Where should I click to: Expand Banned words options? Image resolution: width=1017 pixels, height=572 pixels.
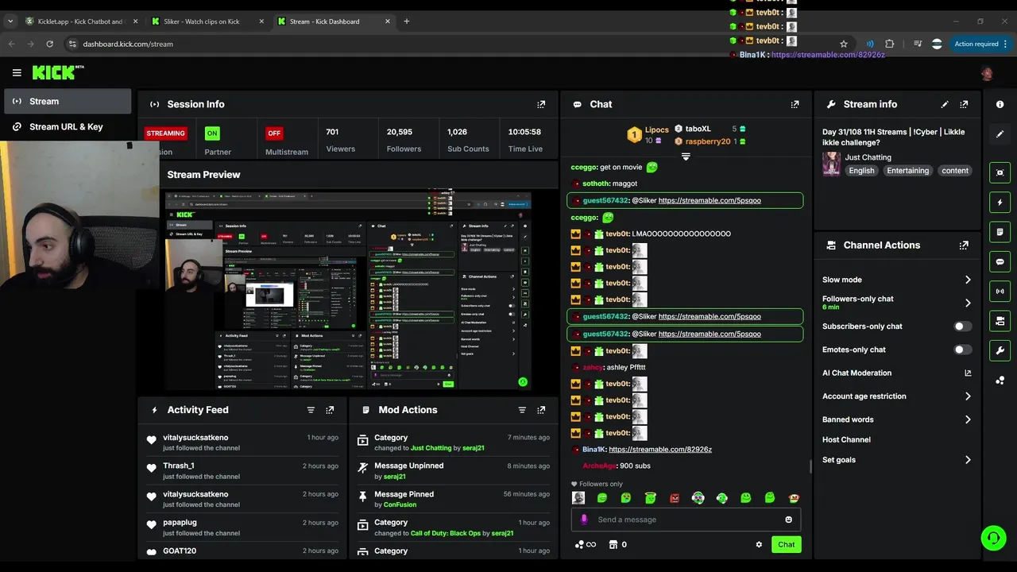point(968,419)
